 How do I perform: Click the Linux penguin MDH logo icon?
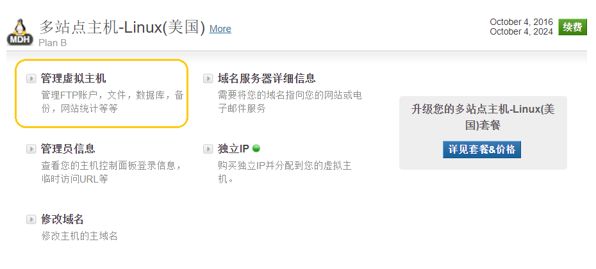[x=21, y=32]
